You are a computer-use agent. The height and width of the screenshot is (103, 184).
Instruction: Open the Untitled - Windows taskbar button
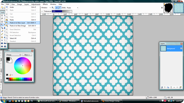(69, 101)
